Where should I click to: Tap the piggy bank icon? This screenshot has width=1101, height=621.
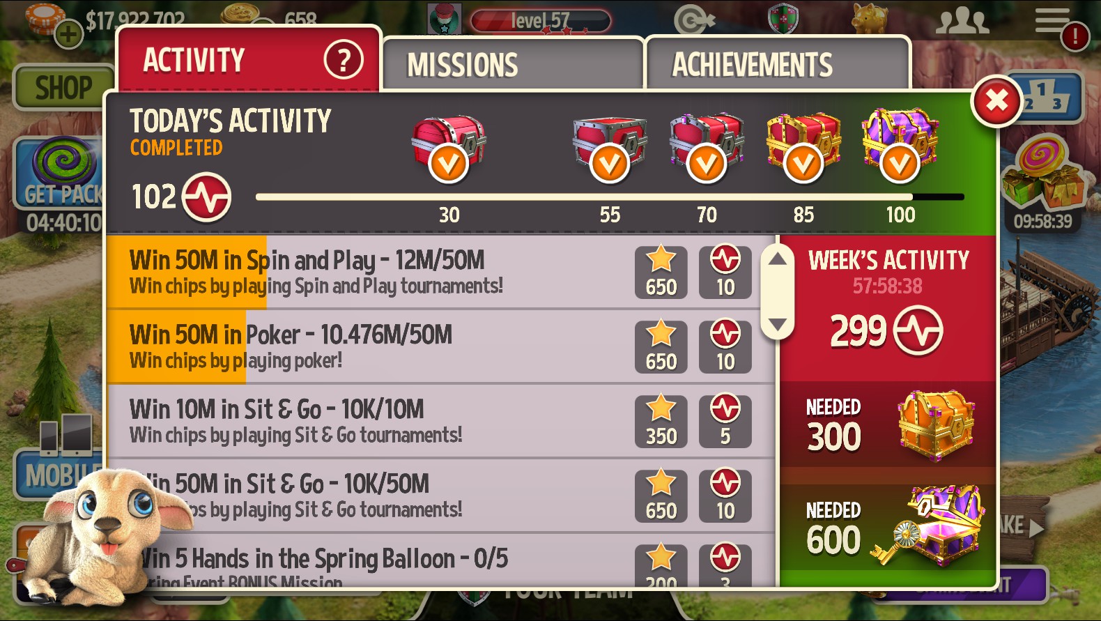click(870, 18)
